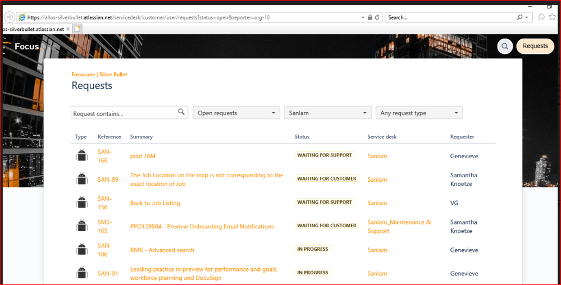Click magnifier icon in Request contains field

(x=181, y=112)
